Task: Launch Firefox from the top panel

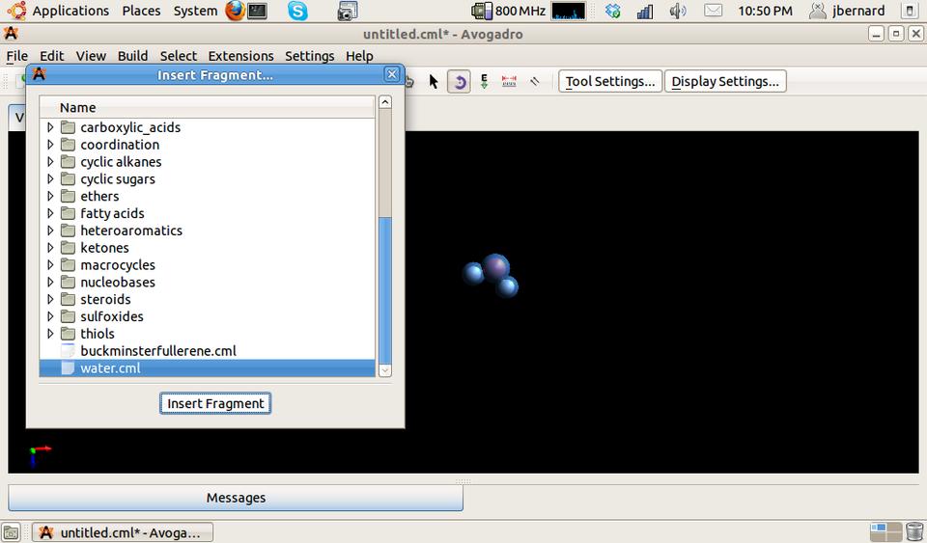Action: click(235, 11)
